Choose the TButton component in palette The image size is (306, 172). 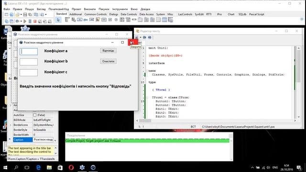[79, 20]
